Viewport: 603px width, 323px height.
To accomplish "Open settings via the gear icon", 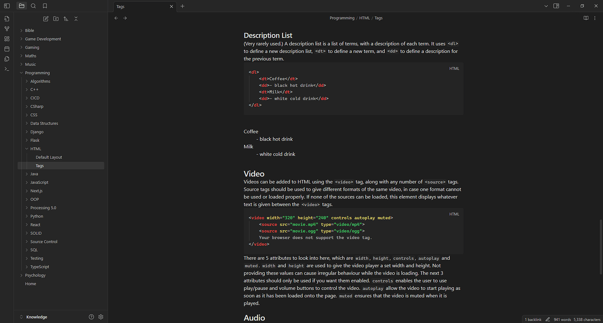I will (x=101, y=317).
